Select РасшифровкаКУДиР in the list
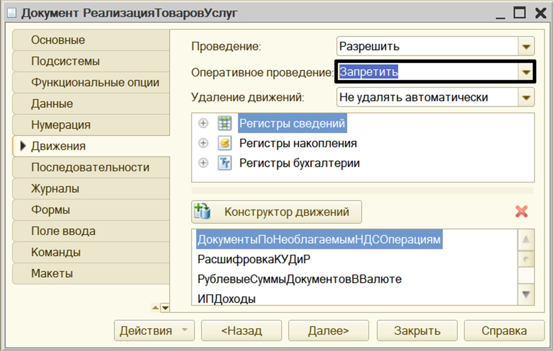This screenshot has height=351, width=554. (x=254, y=260)
